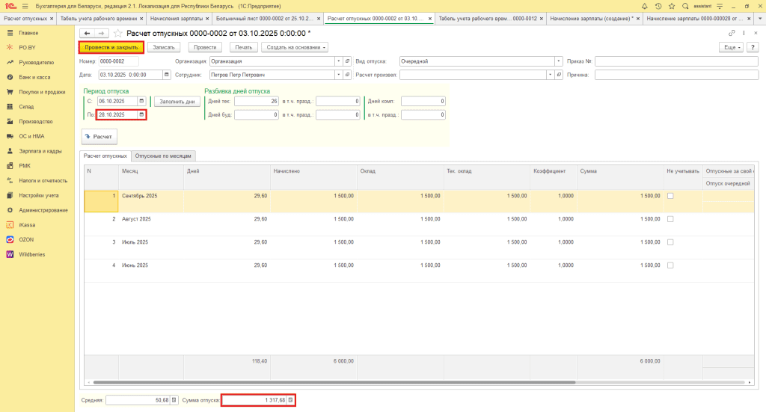The height and width of the screenshot is (412, 766).
Task: Copy document link using chain icon
Action: pyautogui.click(x=731, y=33)
